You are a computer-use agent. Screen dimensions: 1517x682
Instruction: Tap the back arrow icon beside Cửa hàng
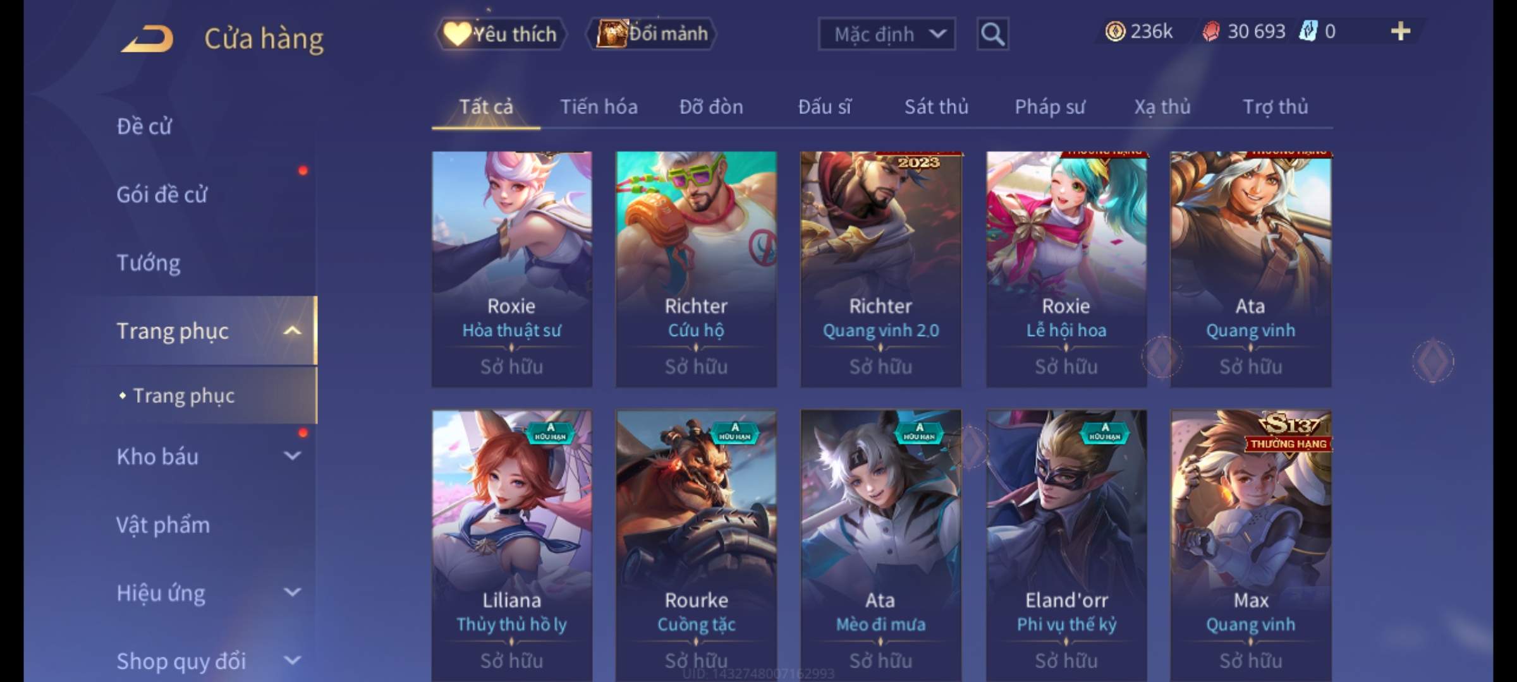pyautogui.click(x=147, y=39)
